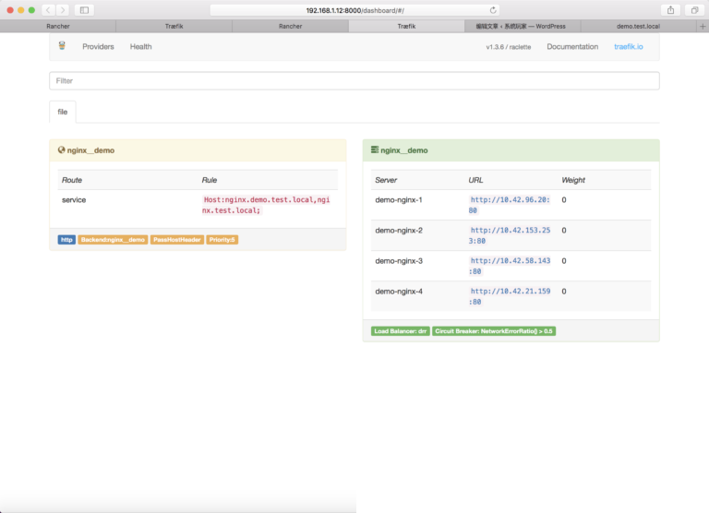The image size is (709, 513).
Task: Click the http entrypoint badge
Action: tap(66, 240)
